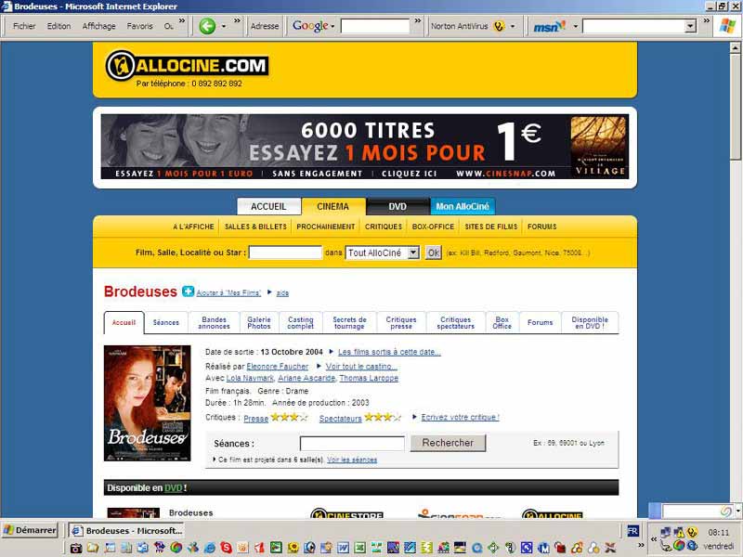Click the MSN butterfly logo

[548, 26]
